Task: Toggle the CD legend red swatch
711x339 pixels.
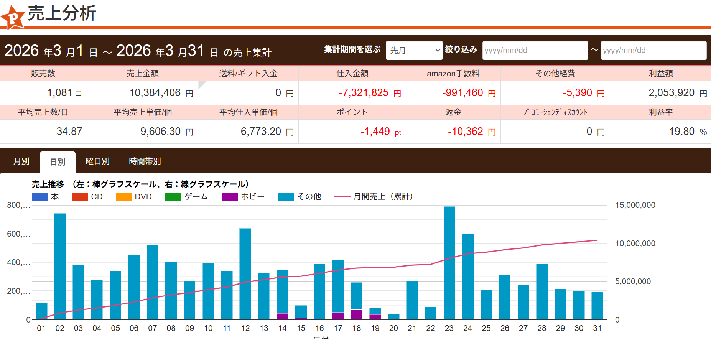Action: coord(80,197)
